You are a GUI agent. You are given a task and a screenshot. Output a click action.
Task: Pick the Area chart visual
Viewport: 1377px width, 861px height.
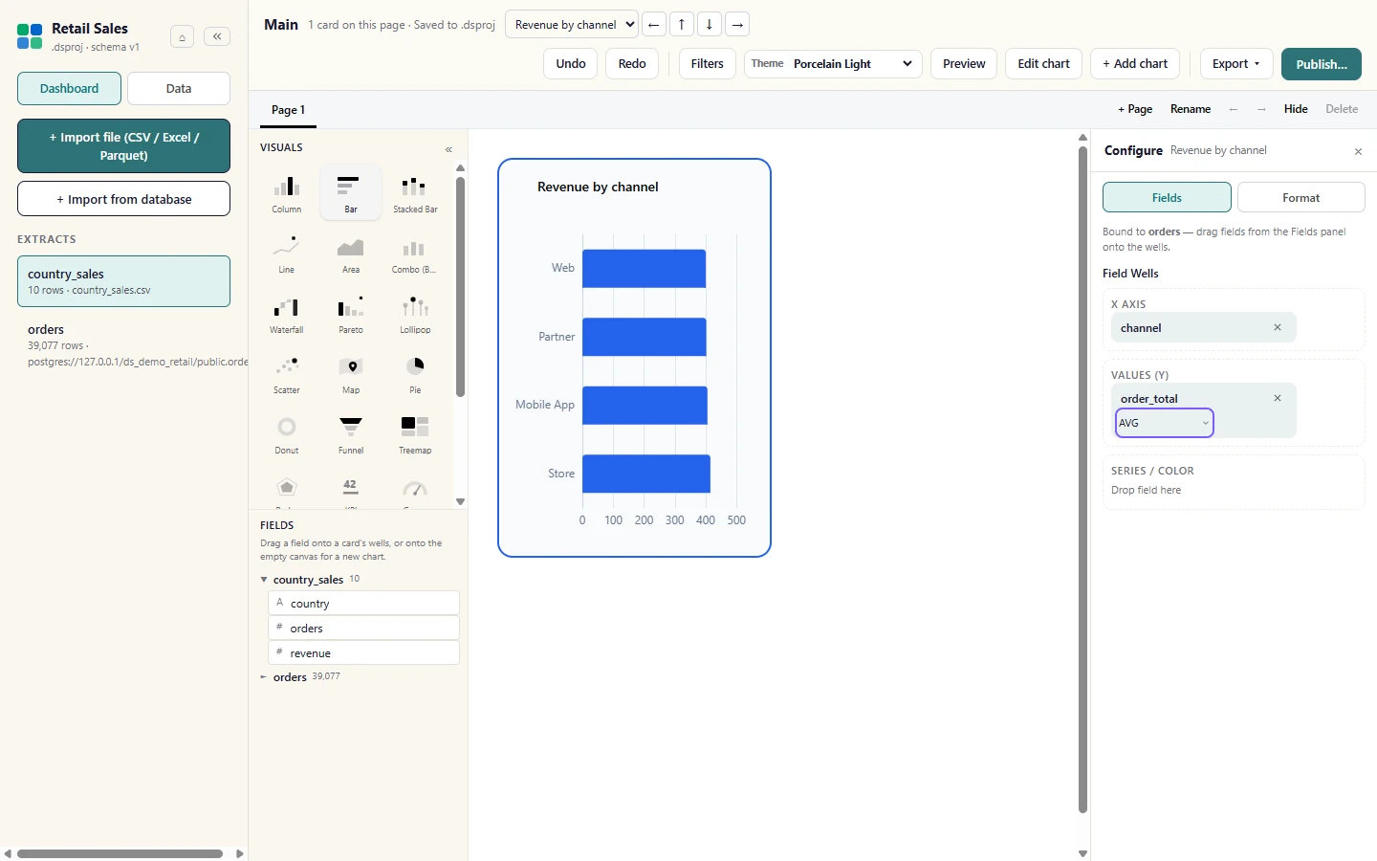tap(351, 253)
